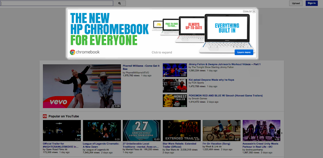The image size is (323, 158).
Task: Click the Learn more ad button
Action: point(244,52)
